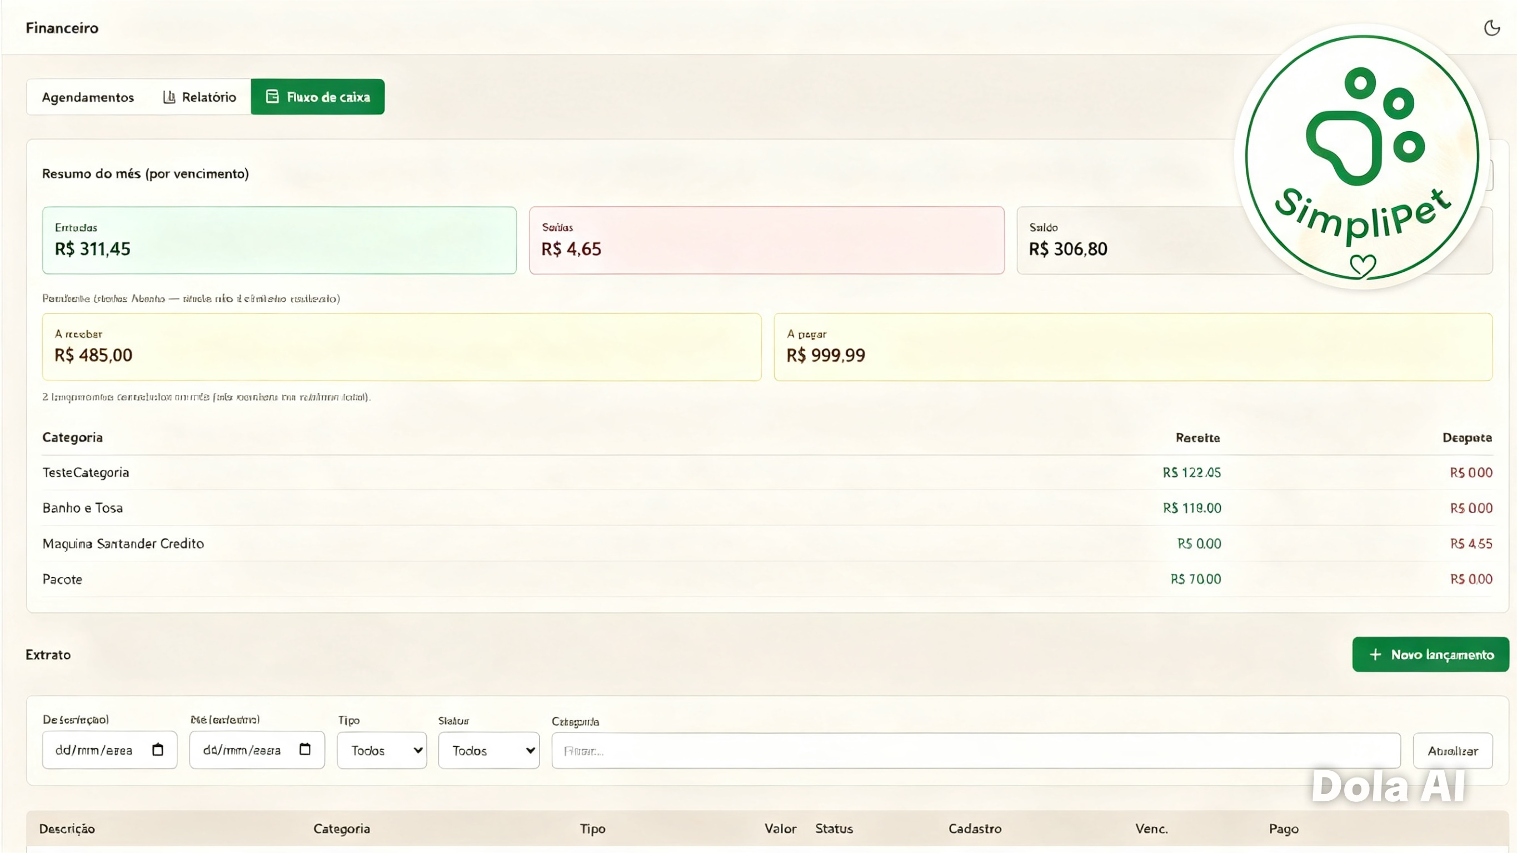1517x853 pixels.
Task: Click the SimpliPet paw logo
Action: (x=1361, y=157)
